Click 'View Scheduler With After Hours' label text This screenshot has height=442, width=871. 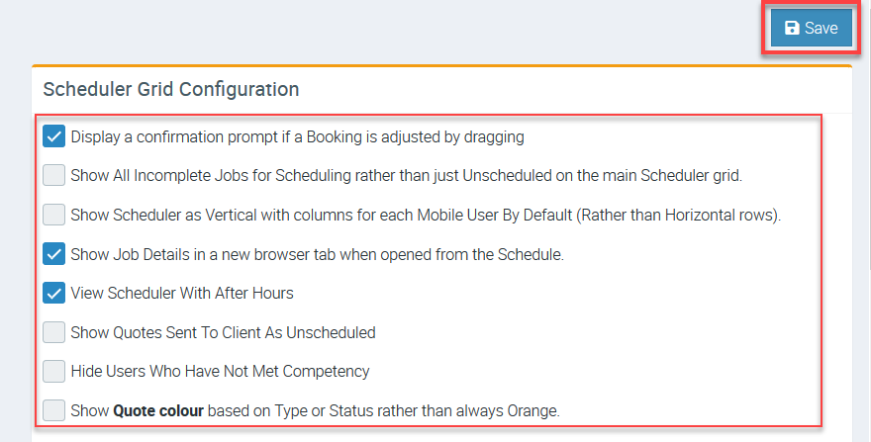click(182, 293)
